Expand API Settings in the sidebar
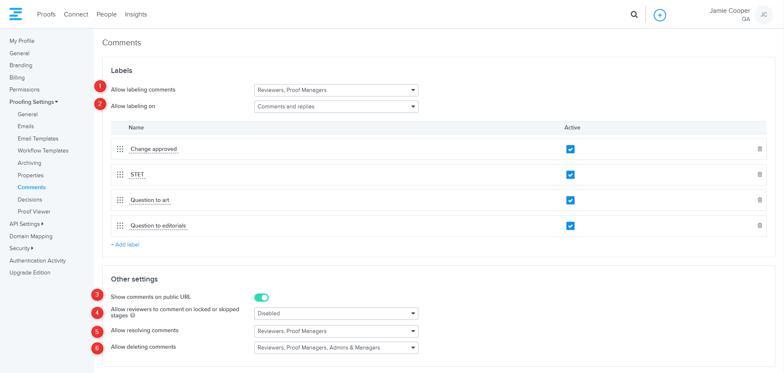 click(26, 224)
